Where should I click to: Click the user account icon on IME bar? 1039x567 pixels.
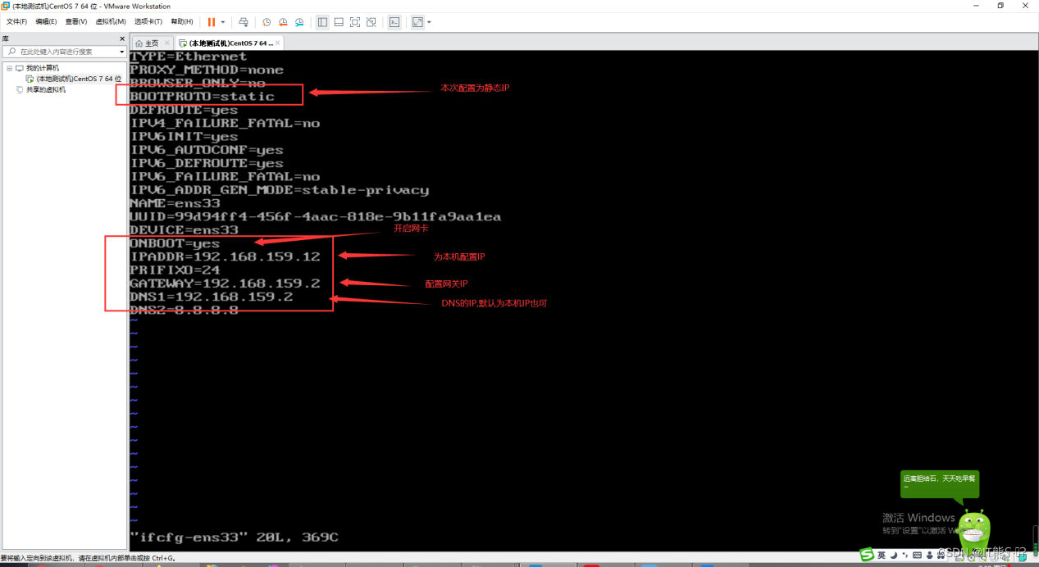point(930,556)
